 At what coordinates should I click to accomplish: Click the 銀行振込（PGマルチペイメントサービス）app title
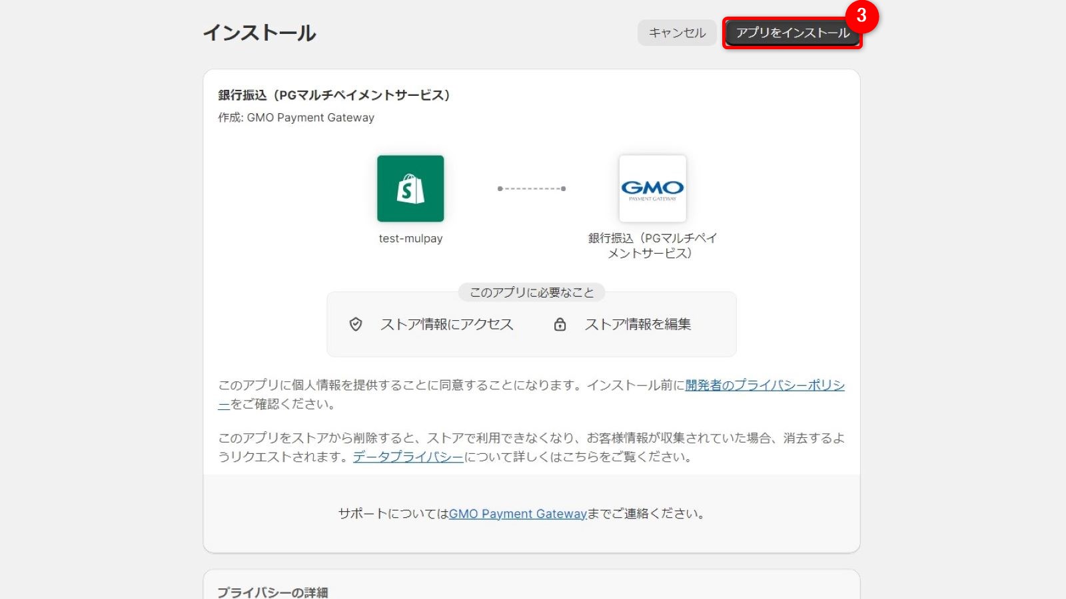click(333, 95)
